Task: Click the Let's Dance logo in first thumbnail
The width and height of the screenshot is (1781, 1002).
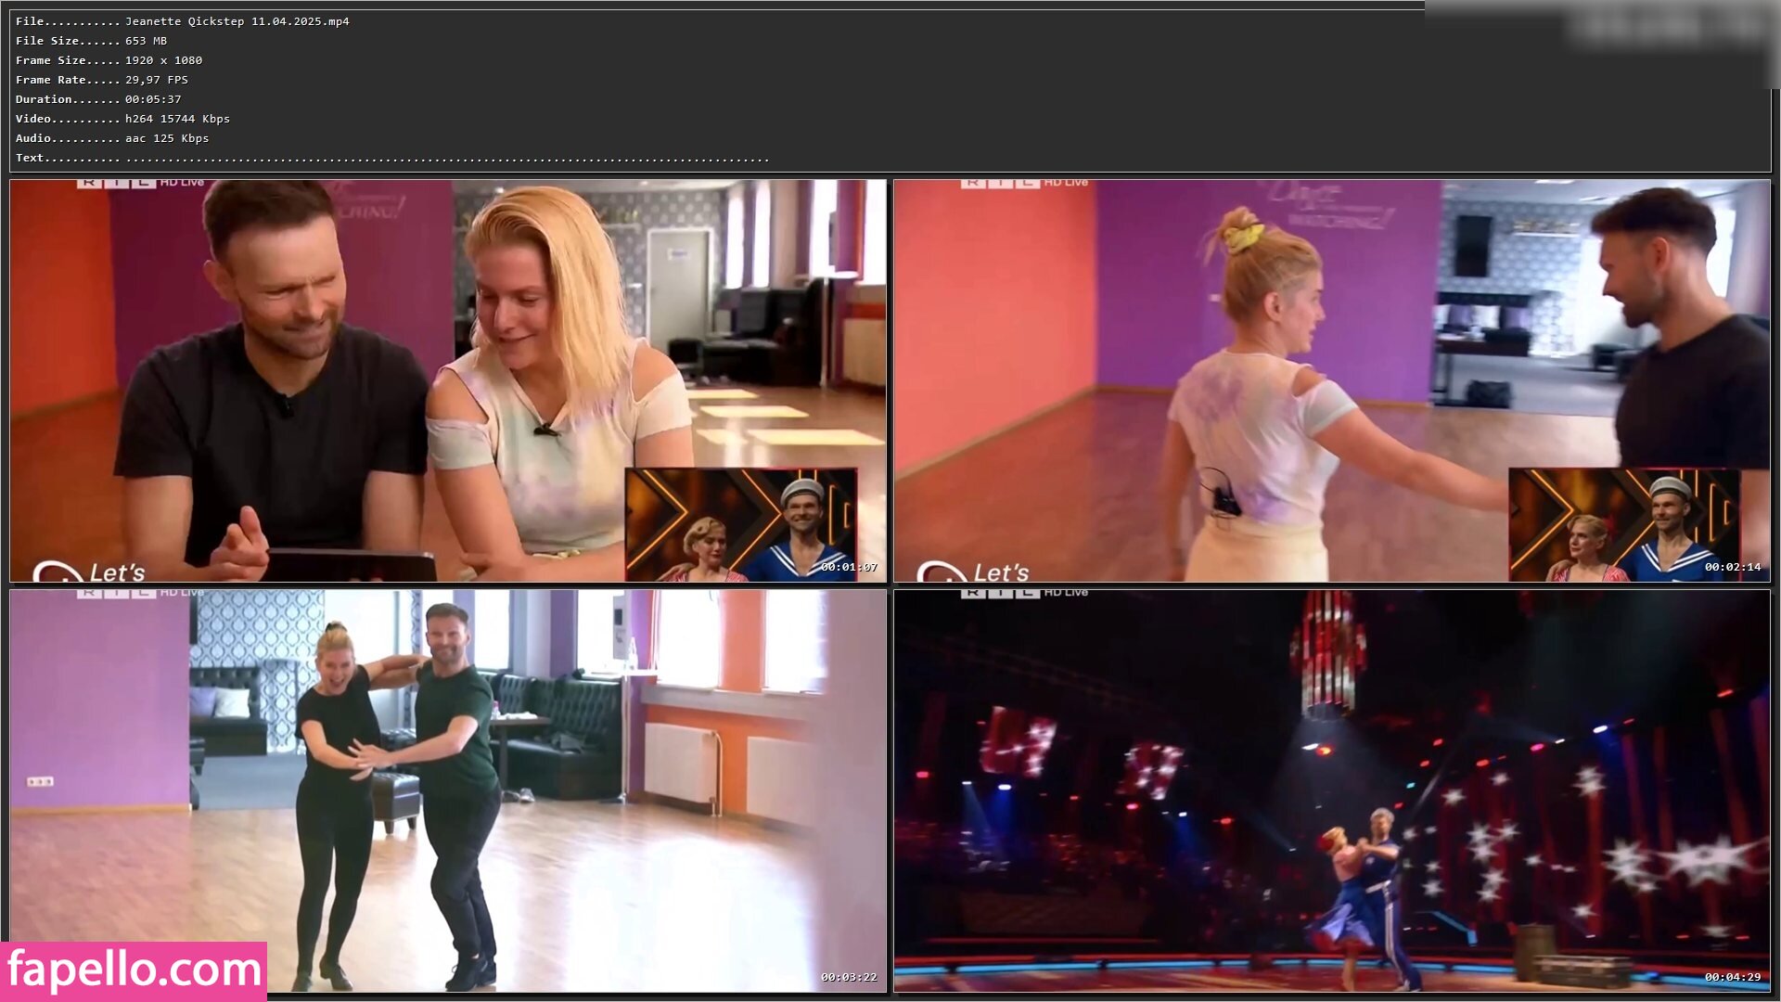Action: pos(91,572)
